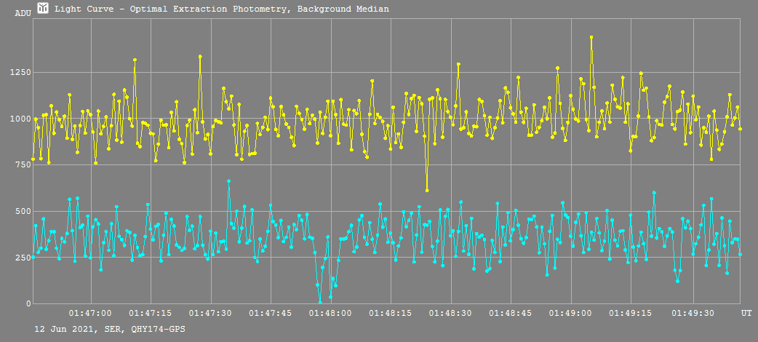Select the 500 value on the vertical axis

pos(22,212)
